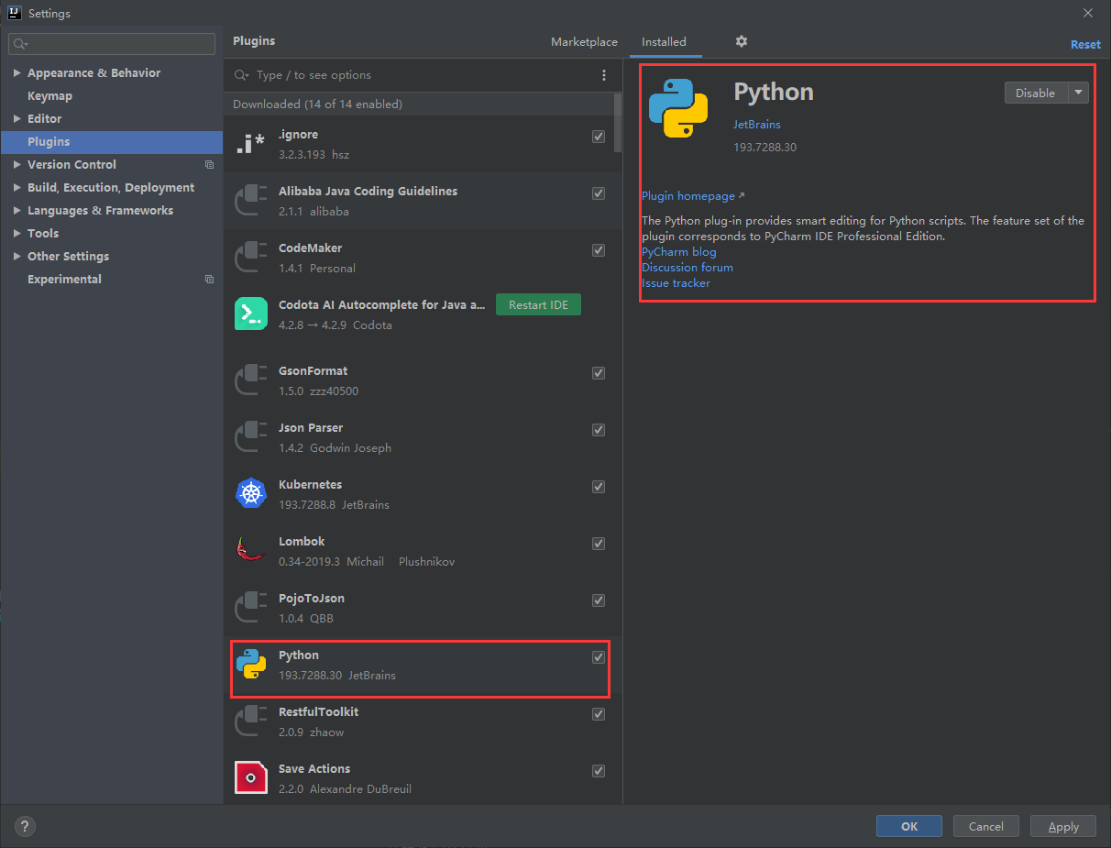This screenshot has height=848, width=1111.
Task: Expand Build, Execution, Deployment arrow
Action: tap(17, 188)
